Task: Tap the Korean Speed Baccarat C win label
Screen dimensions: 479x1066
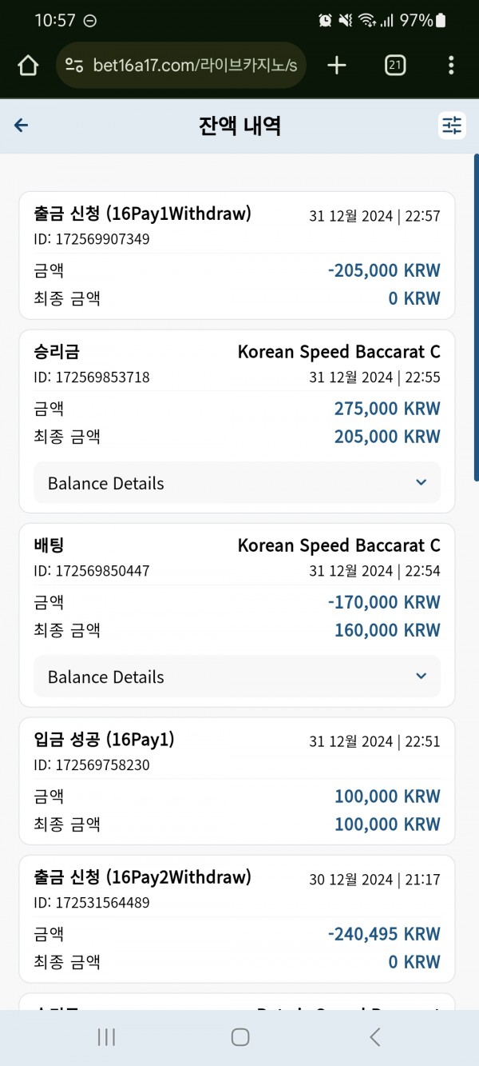Action: [339, 352]
